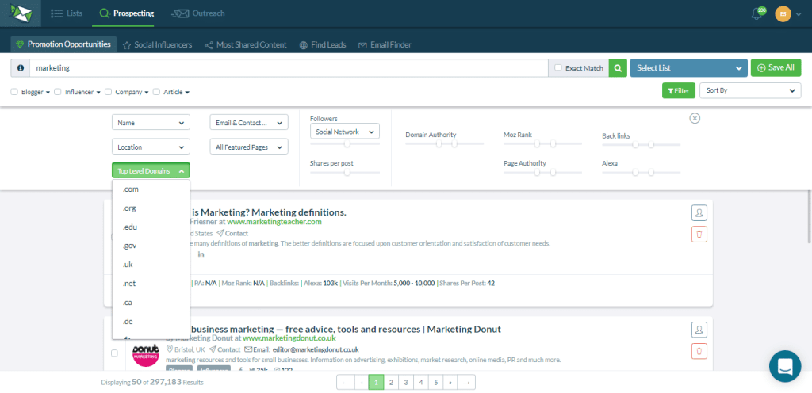Open the Email & Contact filter dropdown
812x393 pixels.
[x=248, y=123]
